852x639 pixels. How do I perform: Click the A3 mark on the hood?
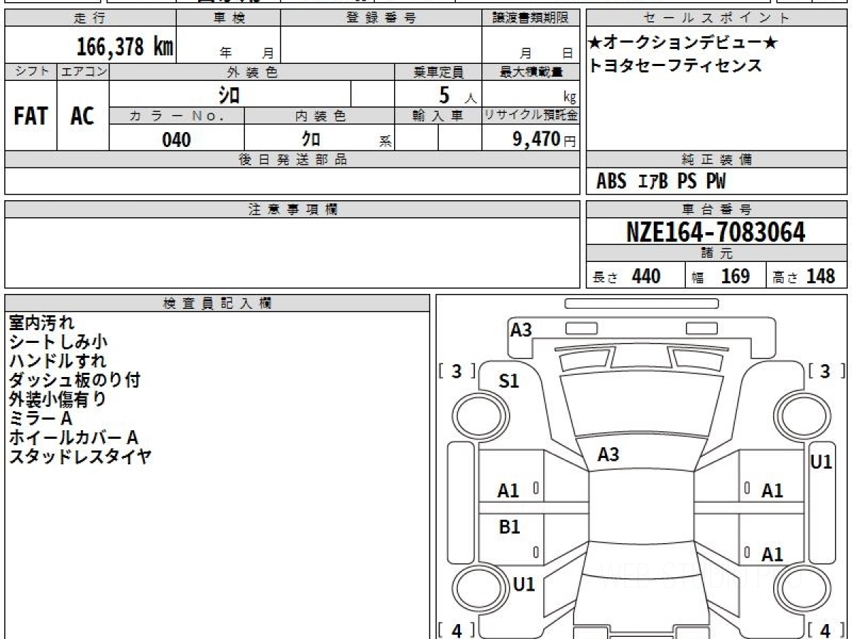[x=608, y=455]
